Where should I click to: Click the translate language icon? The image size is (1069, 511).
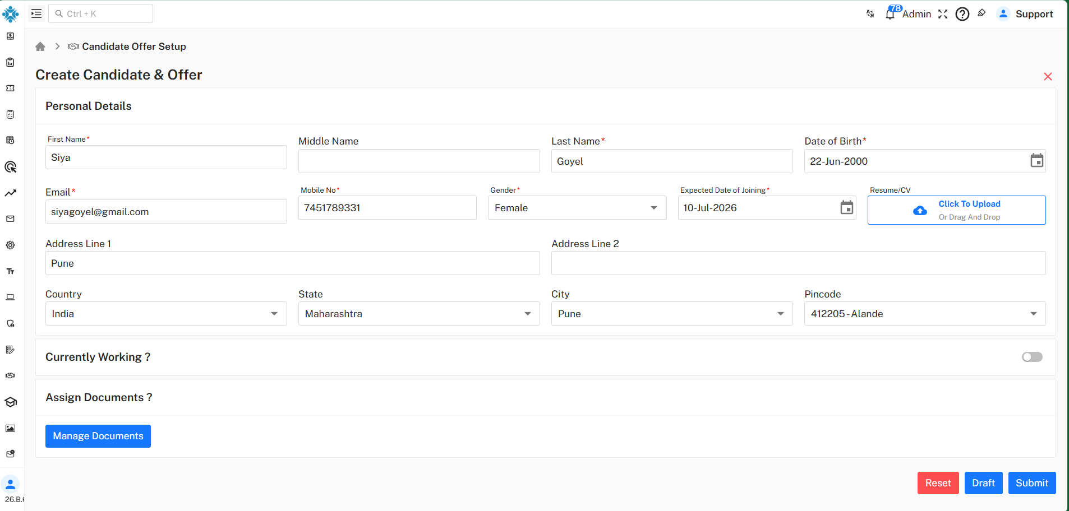(870, 14)
